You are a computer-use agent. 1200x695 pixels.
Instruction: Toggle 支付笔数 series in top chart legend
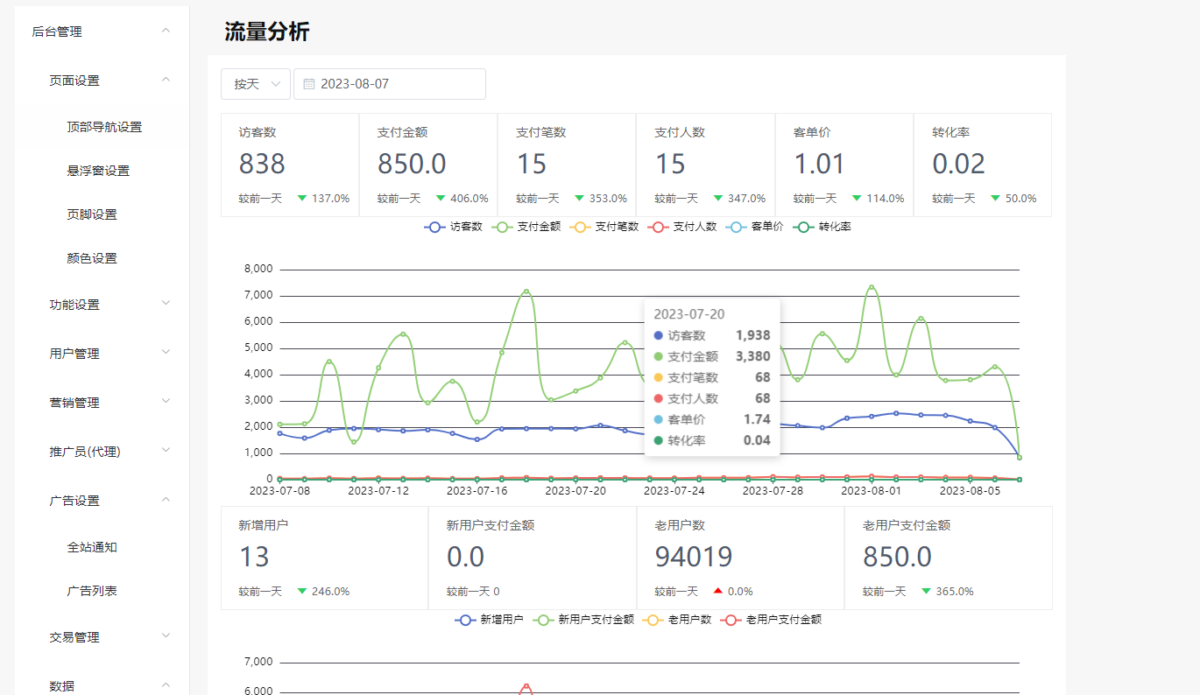pyautogui.click(x=604, y=227)
